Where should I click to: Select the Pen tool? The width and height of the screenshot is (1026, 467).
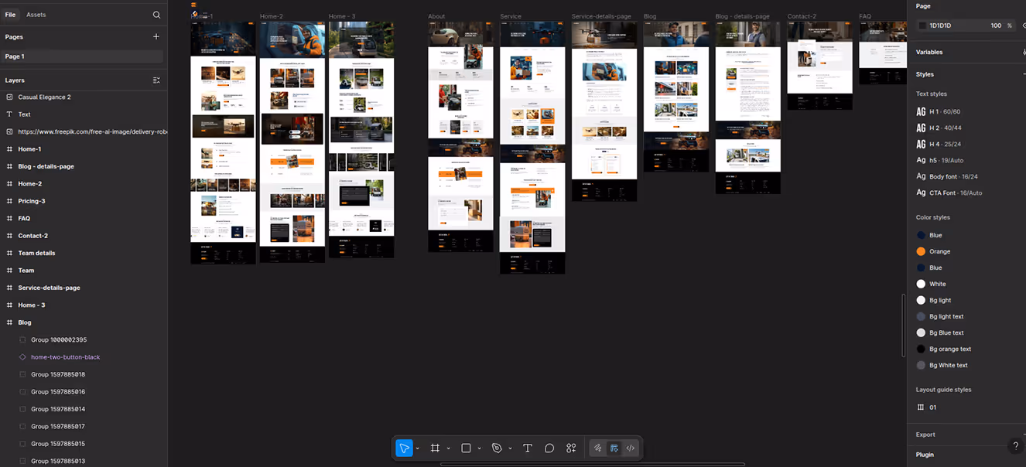click(x=496, y=448)
